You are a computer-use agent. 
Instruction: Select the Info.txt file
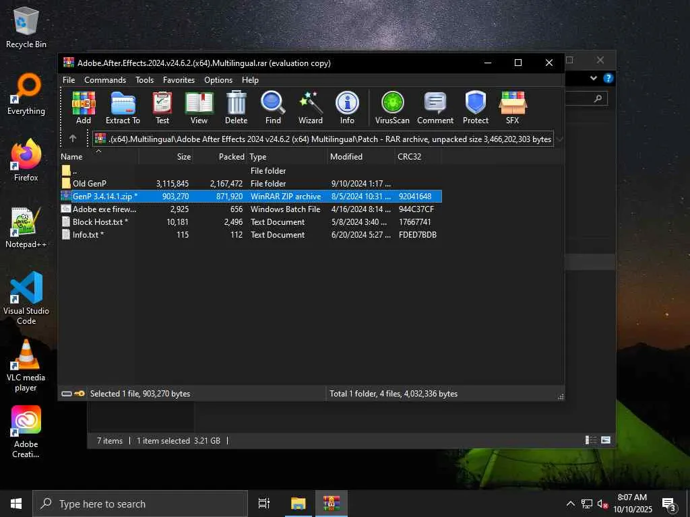[x=251, y=234]
